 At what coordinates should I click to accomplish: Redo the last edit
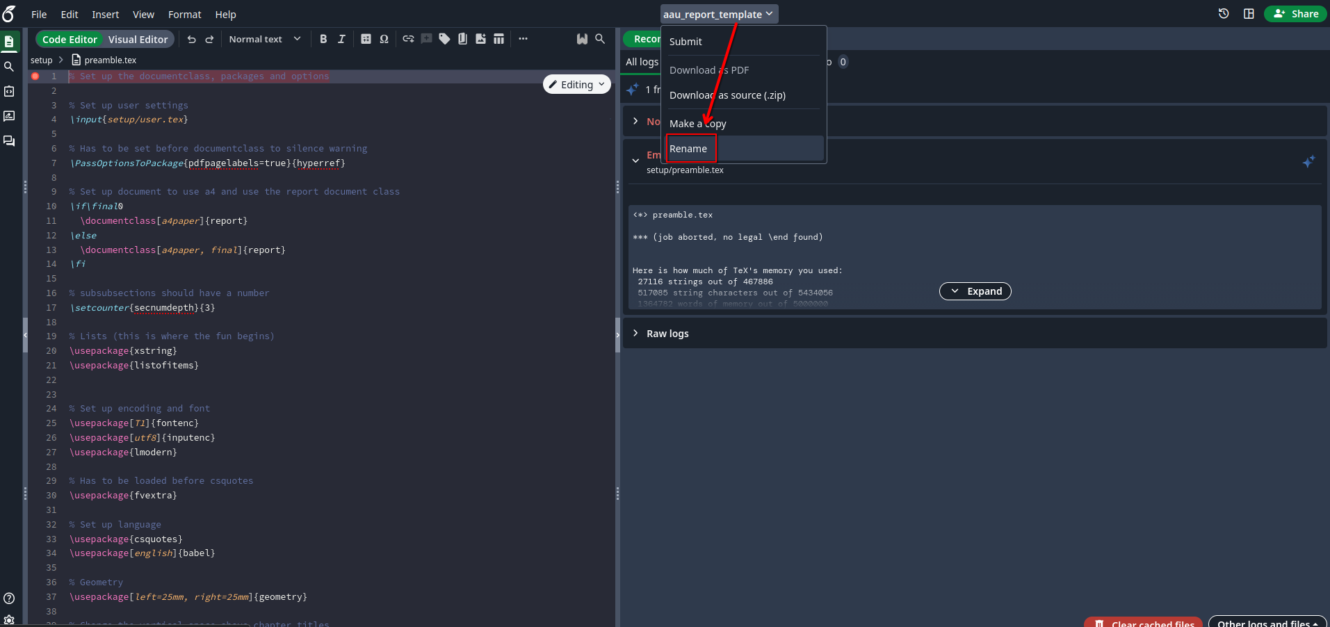[209, 40]
